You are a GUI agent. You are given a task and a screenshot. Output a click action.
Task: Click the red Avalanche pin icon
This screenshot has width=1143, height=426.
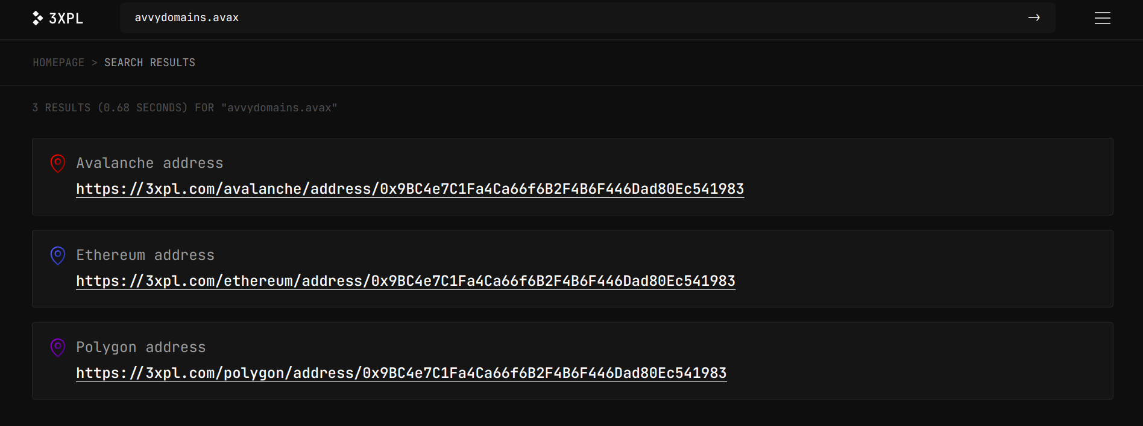point(58,163)
